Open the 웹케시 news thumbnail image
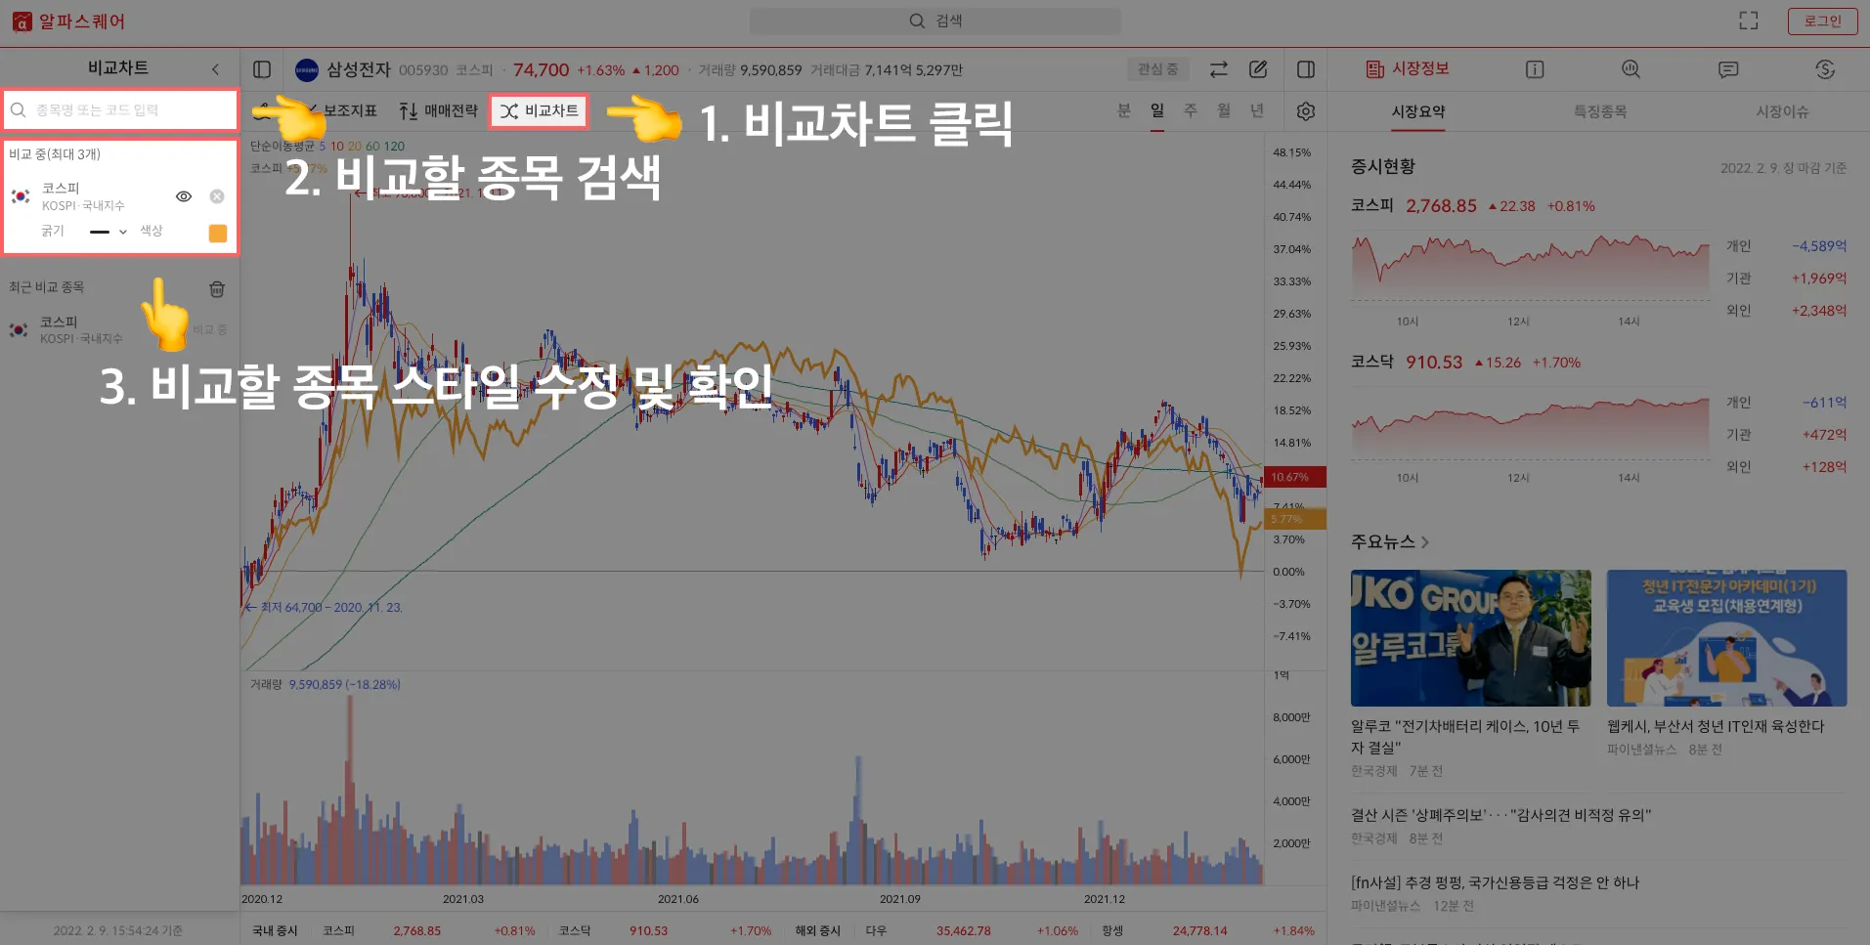 pyautogui.click(x=1726, y=638)
